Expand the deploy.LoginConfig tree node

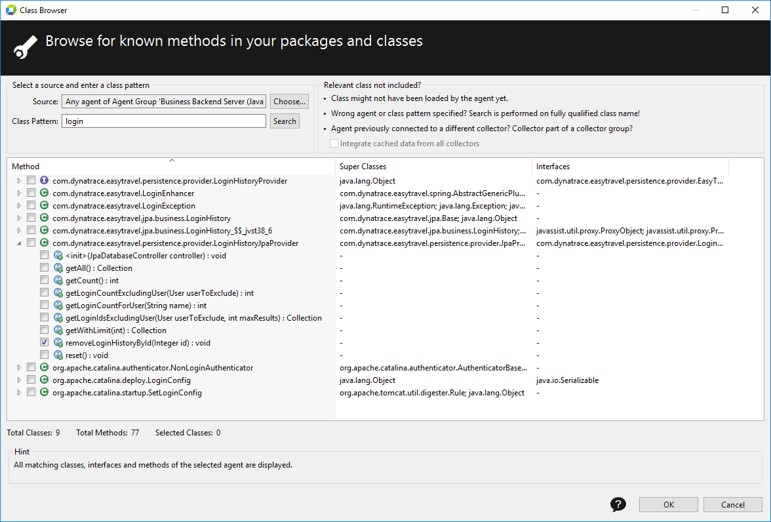19,380
